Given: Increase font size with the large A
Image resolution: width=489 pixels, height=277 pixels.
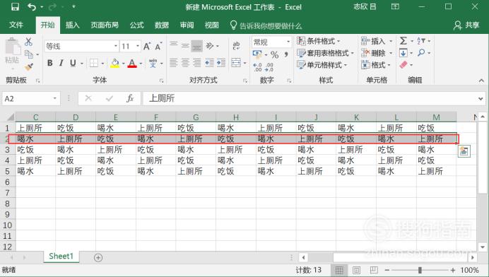Looking at the screenshot, I should pyautogui.click(x=146, y=47).
